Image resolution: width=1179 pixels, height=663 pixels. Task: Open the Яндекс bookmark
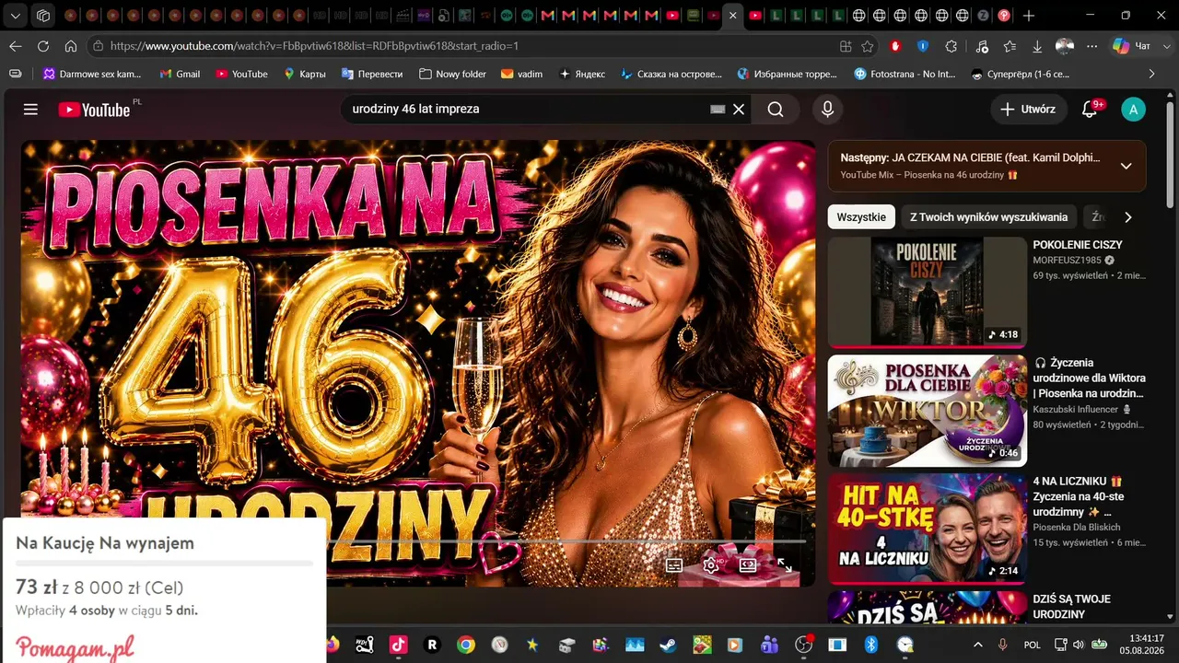click(582, 74)
